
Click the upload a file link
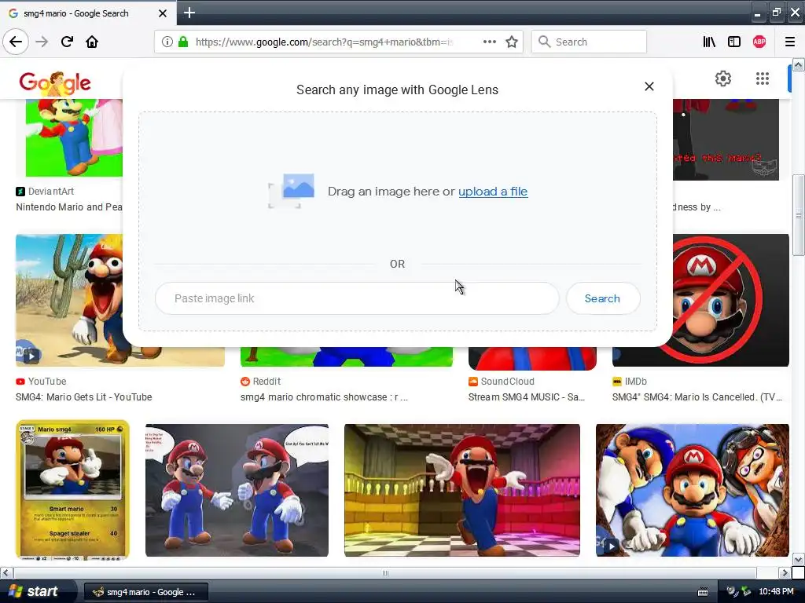pos(493,192)
